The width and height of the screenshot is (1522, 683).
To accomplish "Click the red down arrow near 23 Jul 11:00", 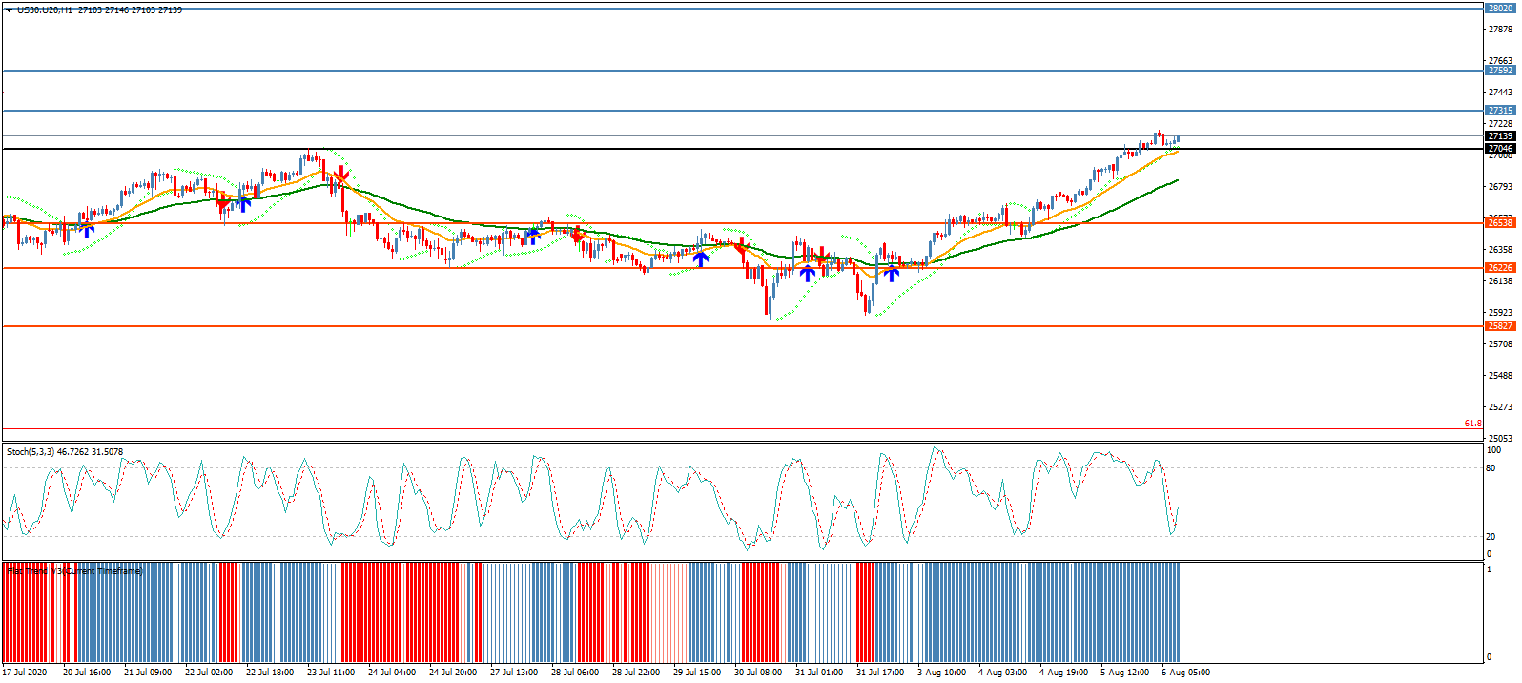I will click(x=339, y=176).
